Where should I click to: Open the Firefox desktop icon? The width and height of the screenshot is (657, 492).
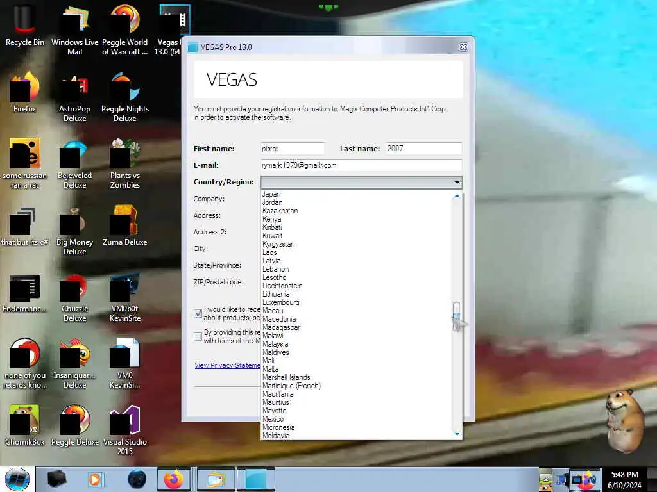(25, 92)
